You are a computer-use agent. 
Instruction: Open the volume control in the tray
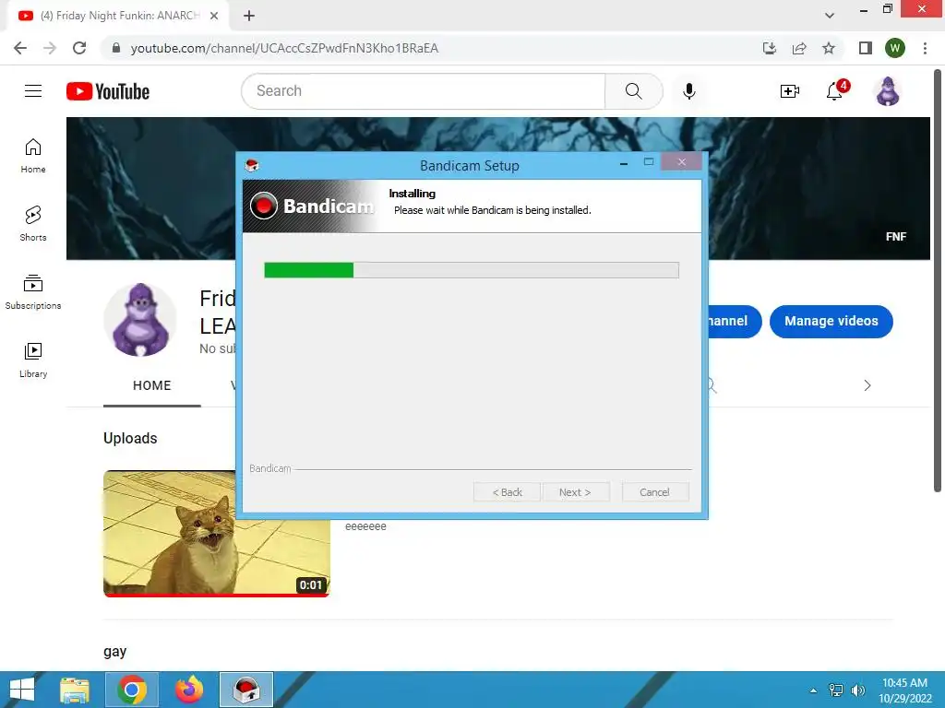pos(857,690)
